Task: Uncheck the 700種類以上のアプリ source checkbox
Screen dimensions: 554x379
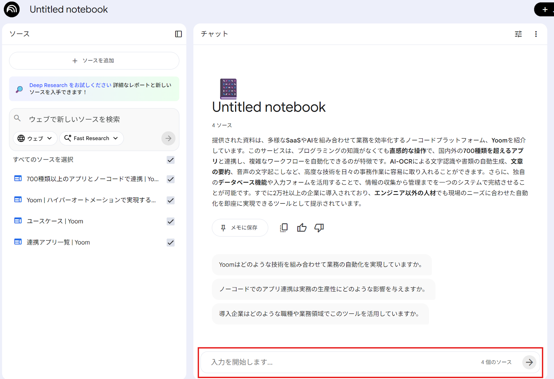Action: coord(170,179)
